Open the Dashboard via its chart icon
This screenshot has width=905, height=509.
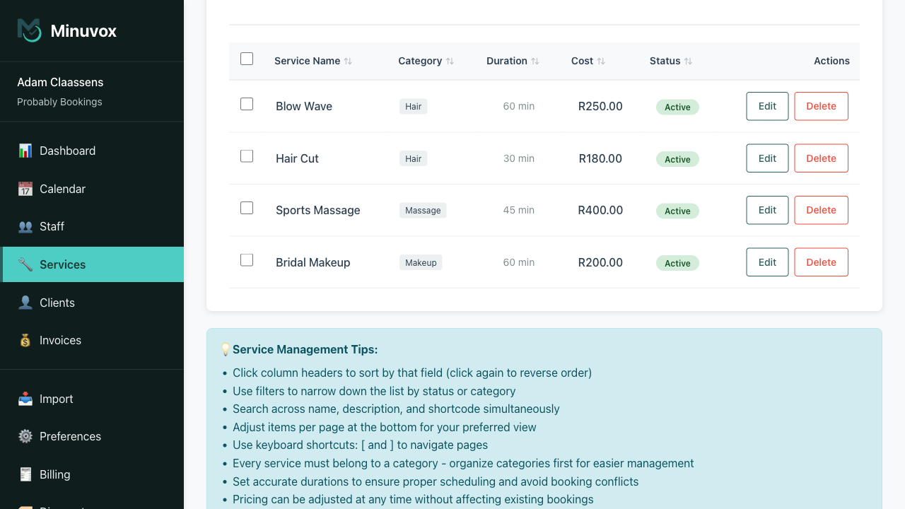click(x=26, y=151)
